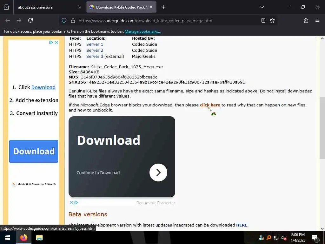Click the site security padlock icon

pos(73,20)
